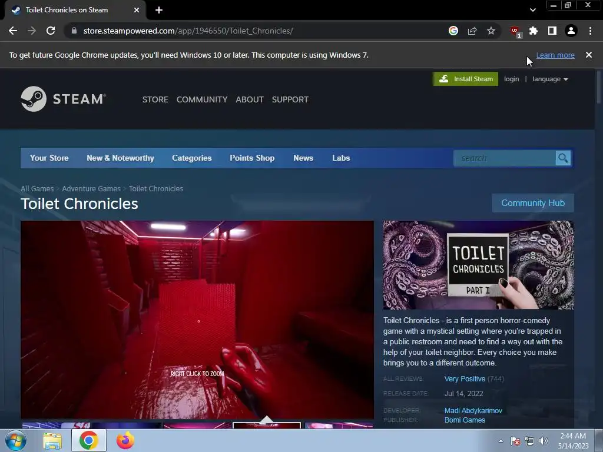
Task: Click the Google icon in address bar
Action: [x=453, y=31]
